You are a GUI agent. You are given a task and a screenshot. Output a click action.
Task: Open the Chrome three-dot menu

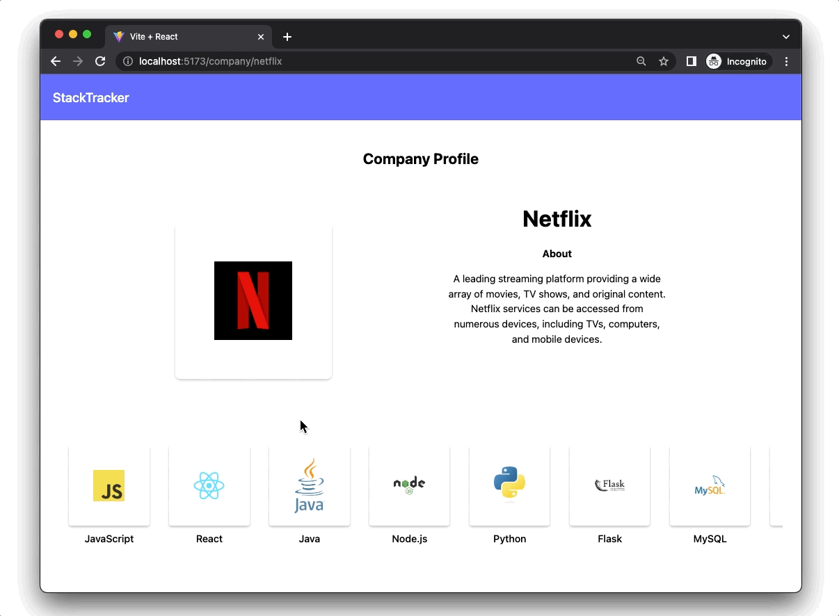tap(787, 61)
